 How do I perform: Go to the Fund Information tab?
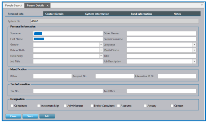click(x=141, y=14)
